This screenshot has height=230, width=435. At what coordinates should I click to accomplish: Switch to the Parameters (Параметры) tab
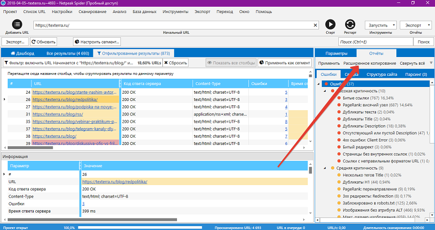336,53
